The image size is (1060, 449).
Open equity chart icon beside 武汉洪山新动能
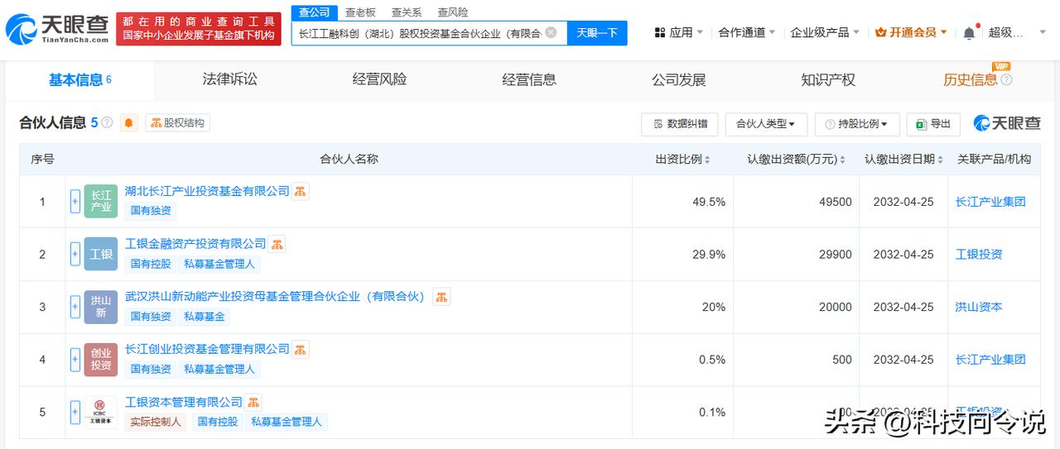(442, 296)
